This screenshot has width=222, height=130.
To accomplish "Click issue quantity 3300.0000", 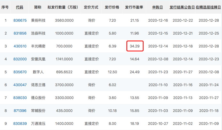I will click(64, 98).
